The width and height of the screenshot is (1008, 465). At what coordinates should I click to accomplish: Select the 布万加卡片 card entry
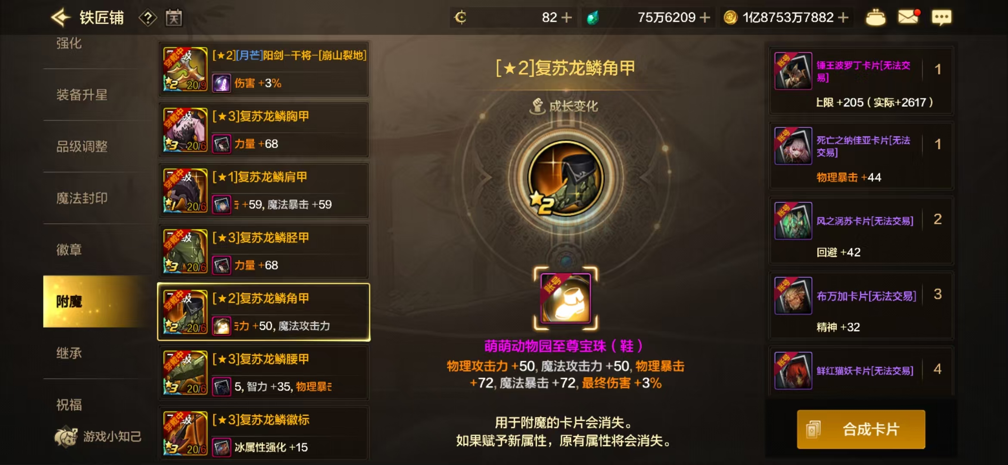click(x=861, y=305)
